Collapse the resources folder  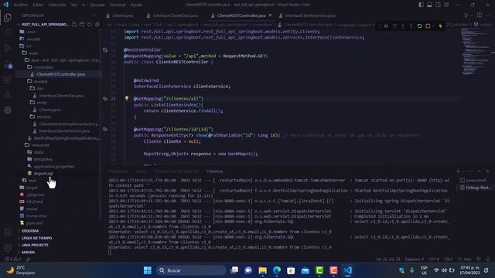(x=40, y=145)
